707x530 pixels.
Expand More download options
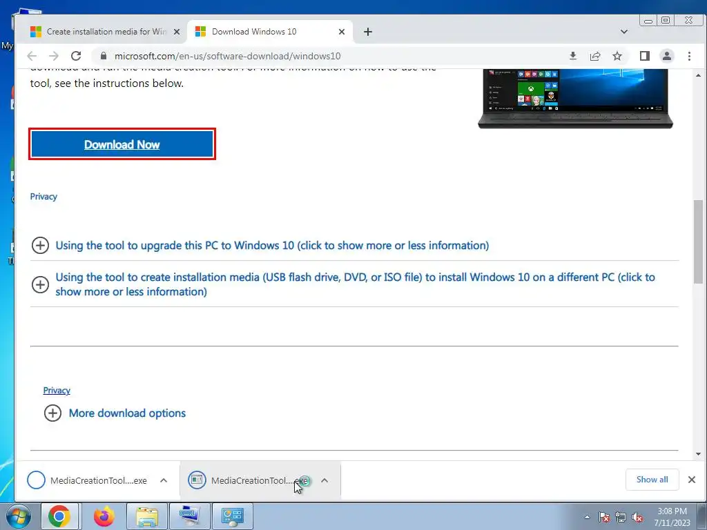[115, 413]
